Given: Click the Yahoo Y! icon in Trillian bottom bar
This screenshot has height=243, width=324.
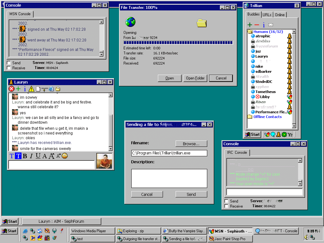Looking at the screenshot, I should [x=290, y=135].
